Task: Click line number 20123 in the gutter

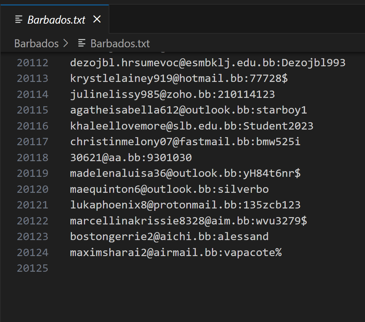Action: pyautogui.click(x=33, y=236)
